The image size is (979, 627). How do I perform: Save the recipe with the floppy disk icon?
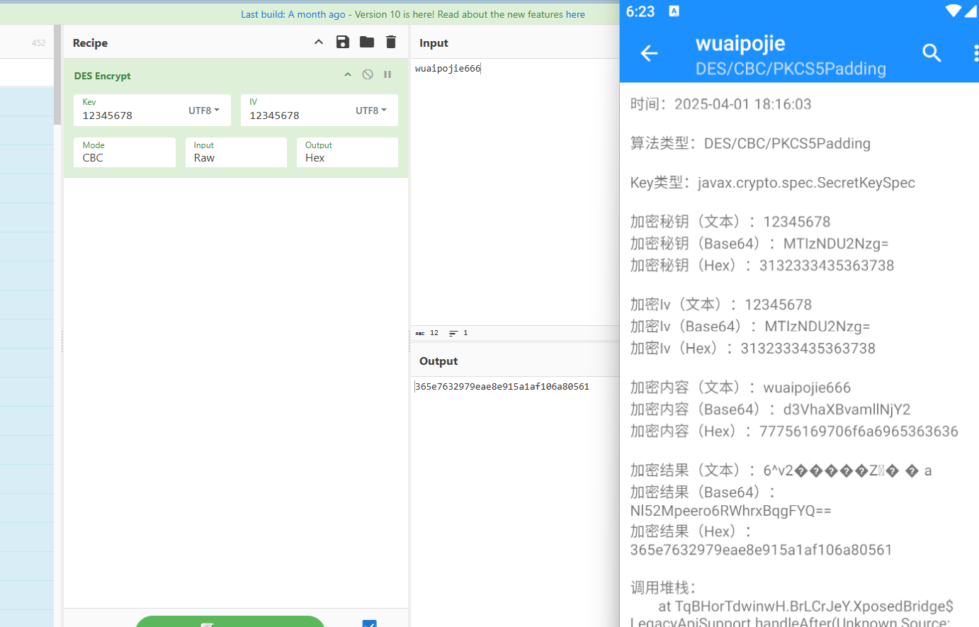click(343, 42)
